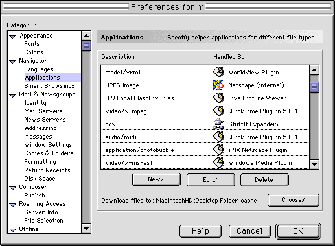Click the Netscape internal icon beside JPEG Image

(x=218, y=85)
